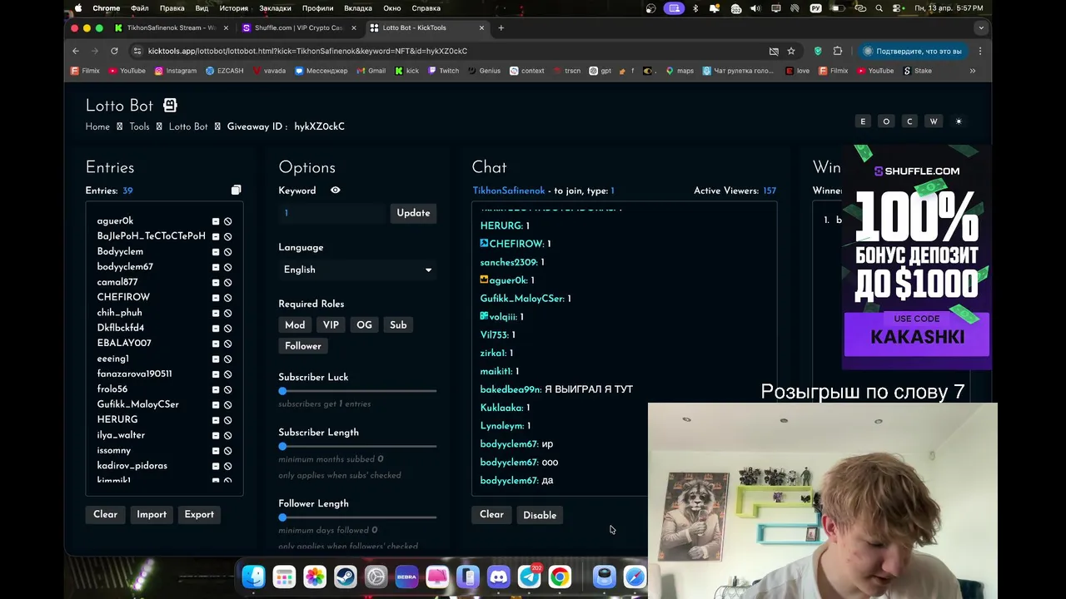Open a new browser tab
Screen dimensions: 1066x599
pyautogui.click(x=501, y=27)
